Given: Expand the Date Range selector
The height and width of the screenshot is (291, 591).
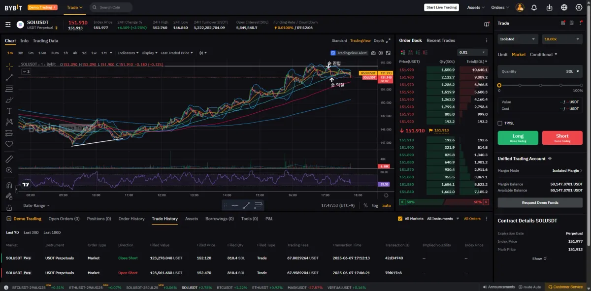Looking at the screenshot, I should coord(36,205).
